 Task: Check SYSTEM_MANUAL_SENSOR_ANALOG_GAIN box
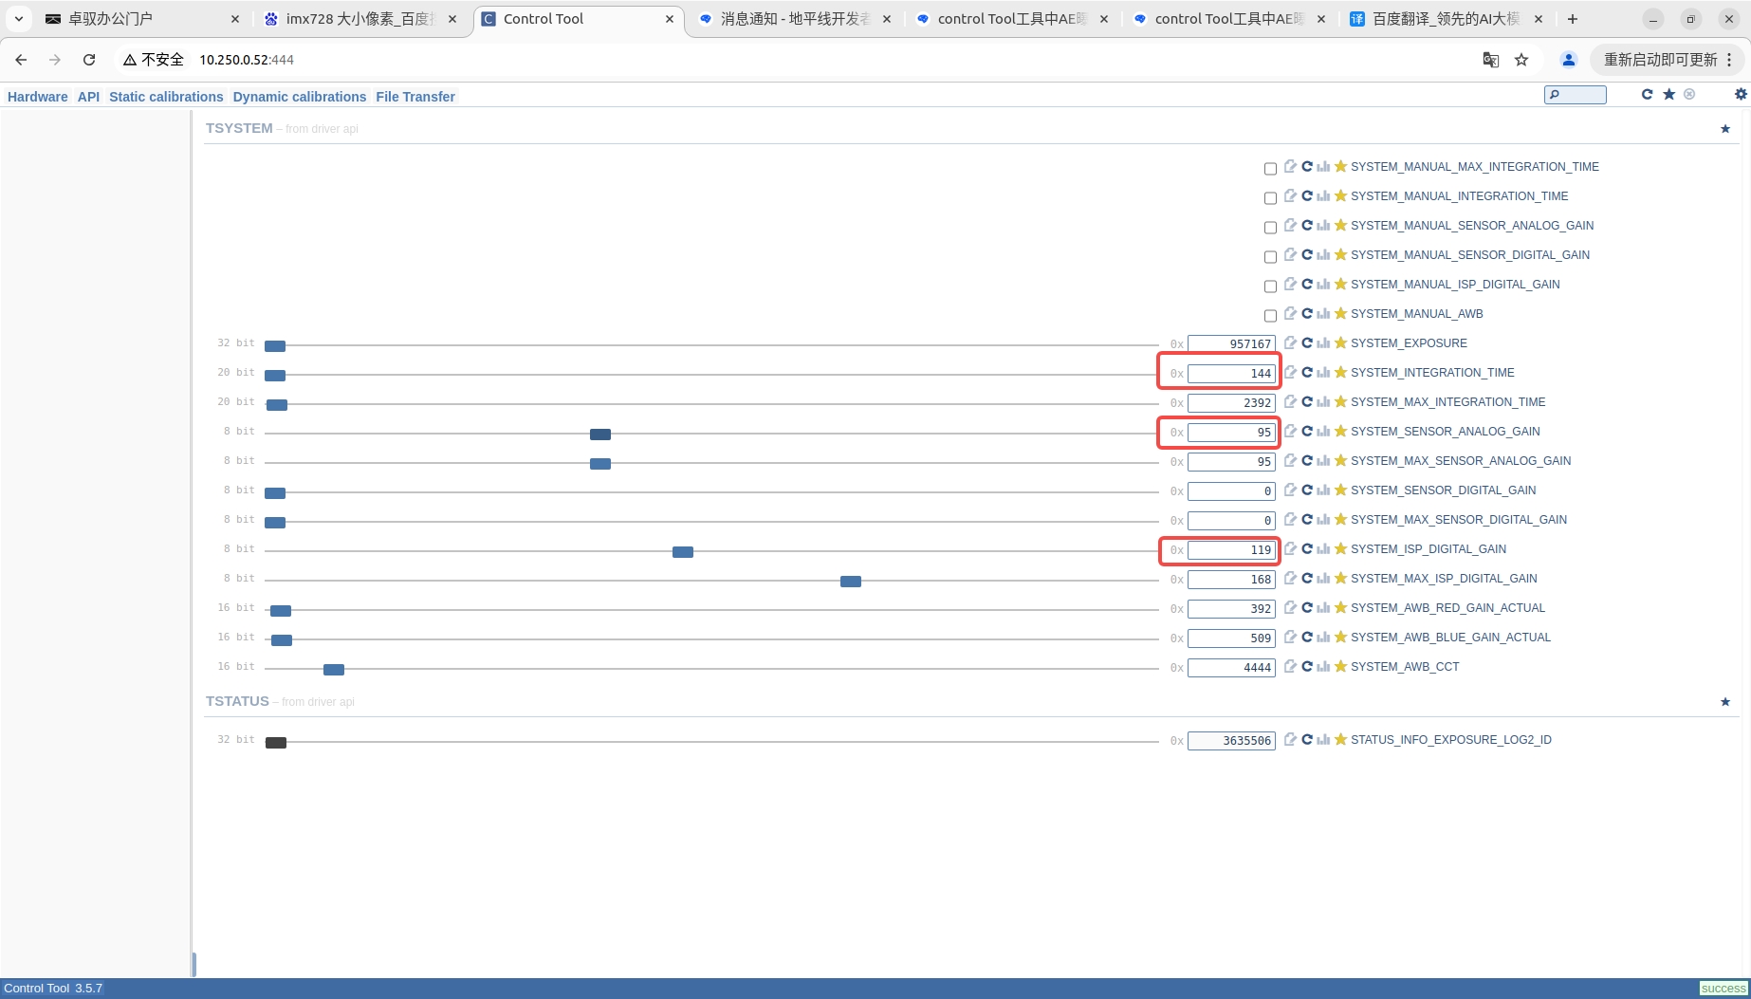1270,227
